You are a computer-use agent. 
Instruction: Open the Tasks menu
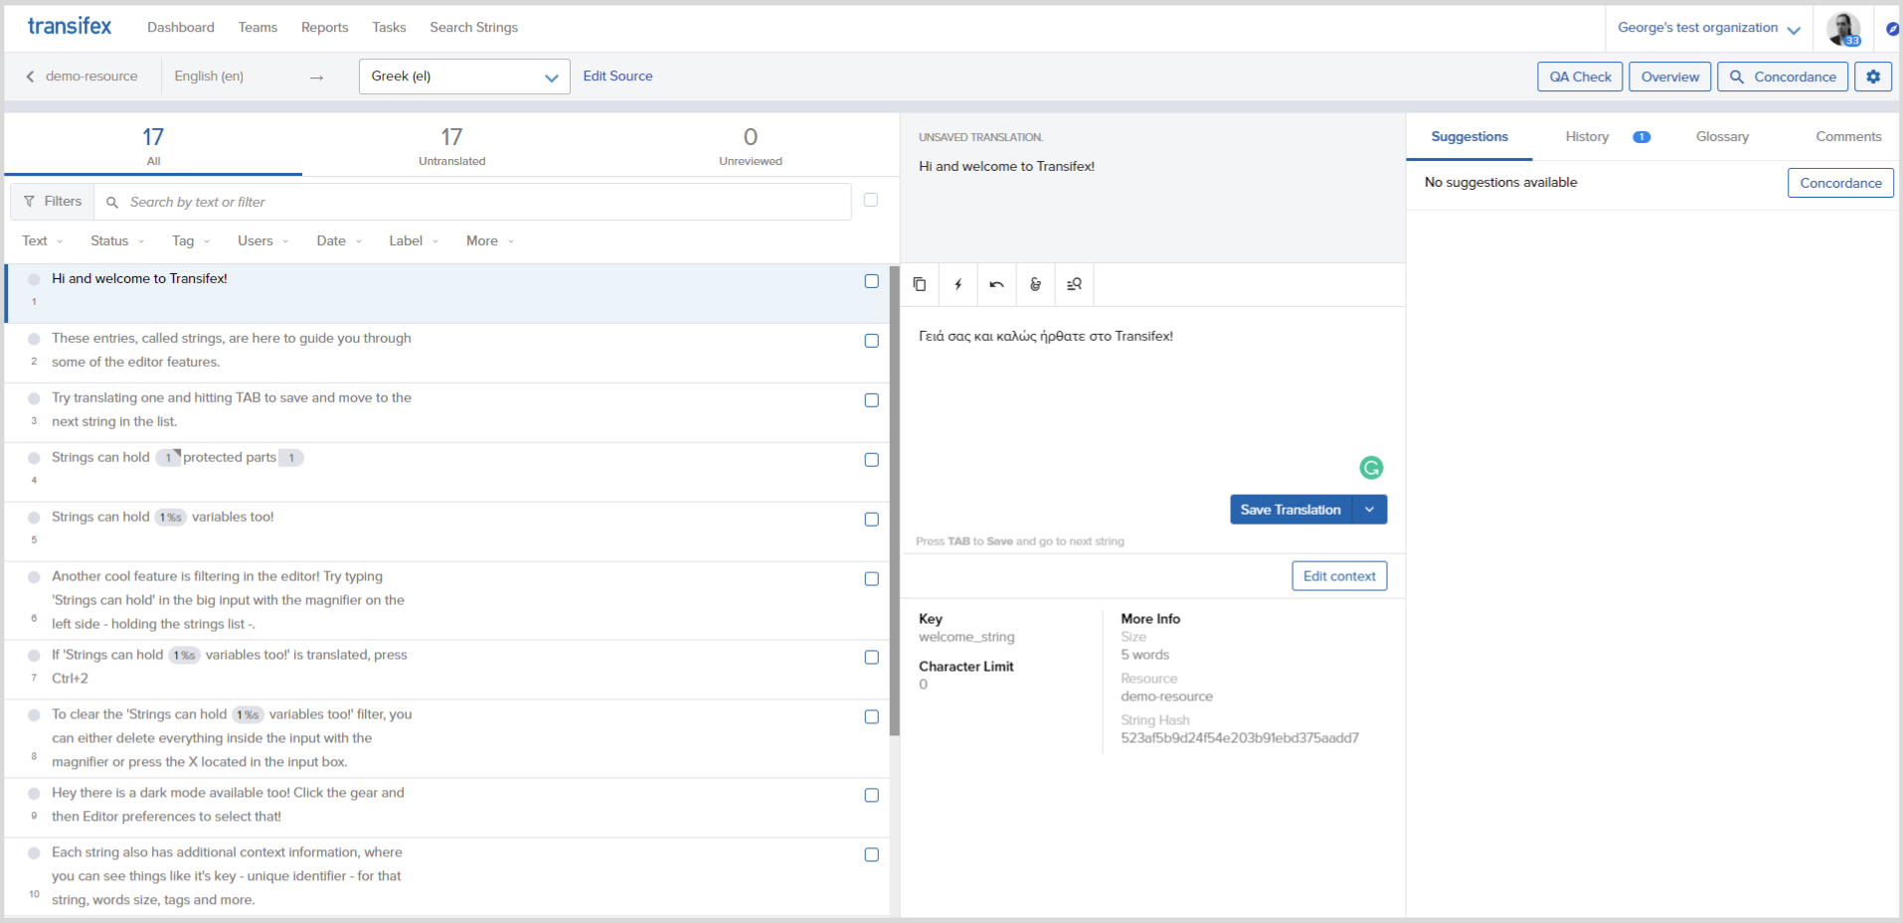[389, 28]
